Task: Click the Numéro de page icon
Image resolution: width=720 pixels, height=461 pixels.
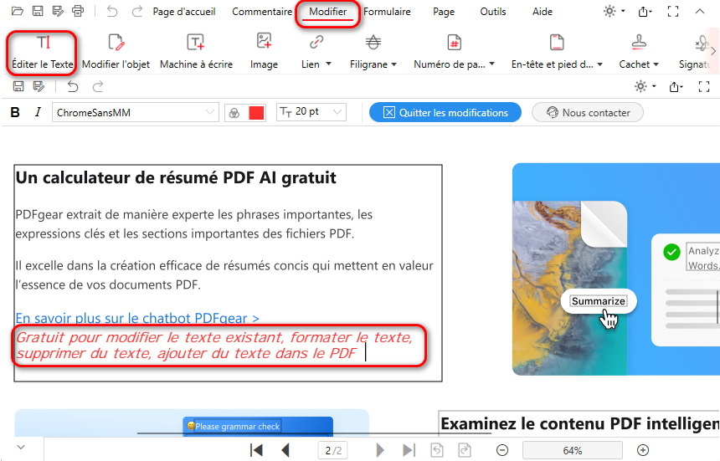Action: pyautogui.click(x=454, y=43)
